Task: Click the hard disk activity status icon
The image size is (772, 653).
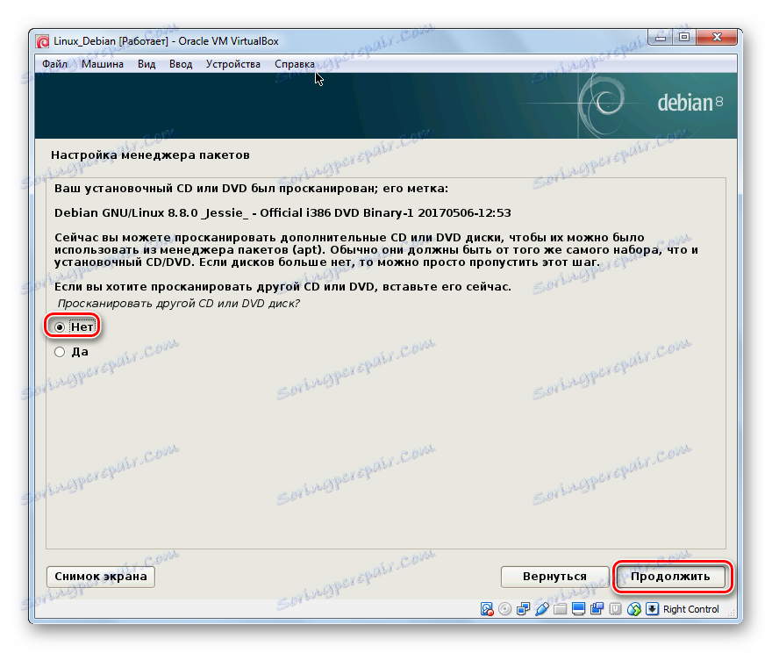Action: (x=487, y=609)
